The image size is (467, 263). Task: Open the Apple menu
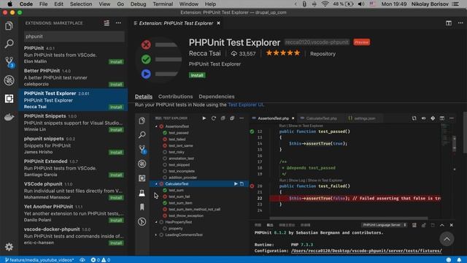pos(9,4)
